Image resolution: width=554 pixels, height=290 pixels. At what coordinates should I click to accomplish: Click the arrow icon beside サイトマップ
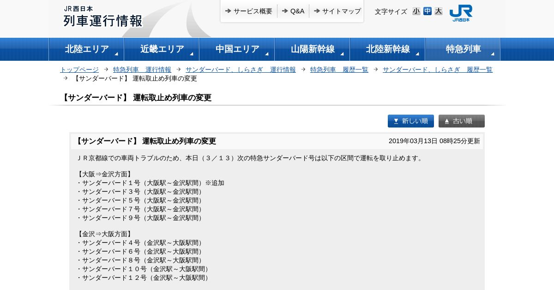pos(317,11)
